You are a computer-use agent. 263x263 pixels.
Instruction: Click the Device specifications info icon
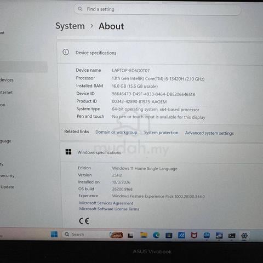[66, 52]
